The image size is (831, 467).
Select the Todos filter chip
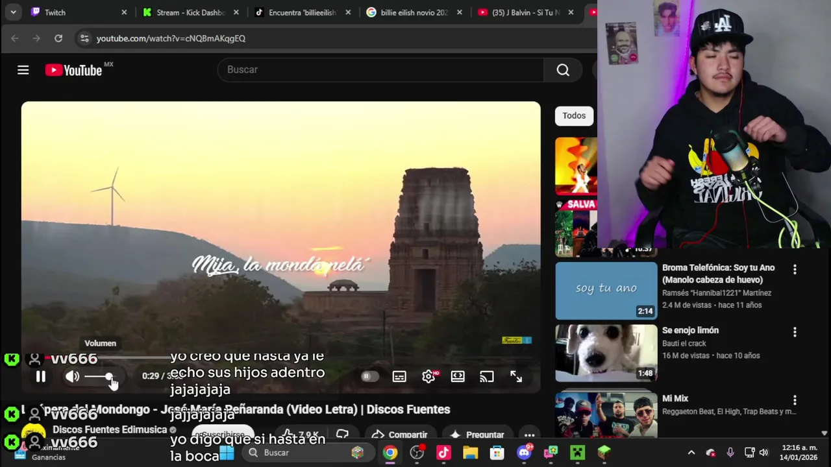point(574,115)
